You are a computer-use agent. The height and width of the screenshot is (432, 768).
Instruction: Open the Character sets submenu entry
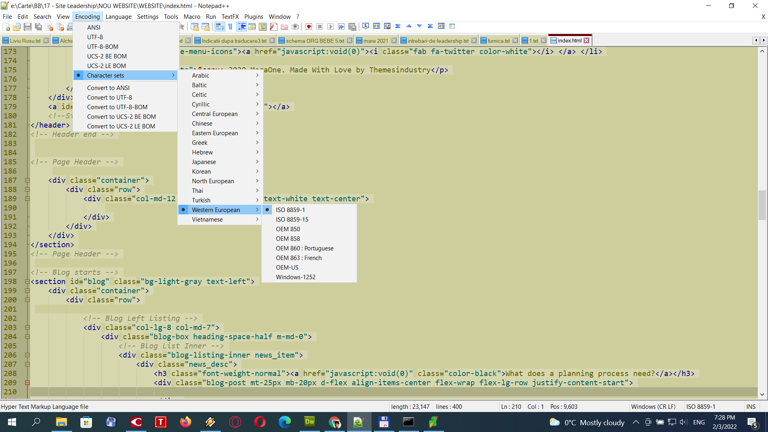tap(125, 75)
